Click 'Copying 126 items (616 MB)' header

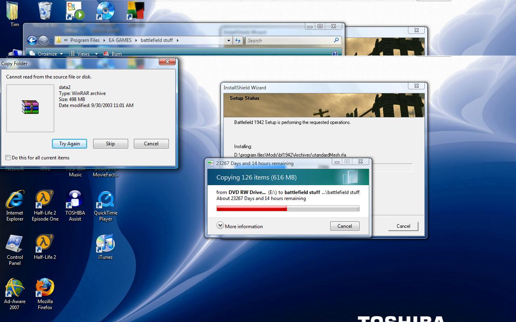point(256,178)
